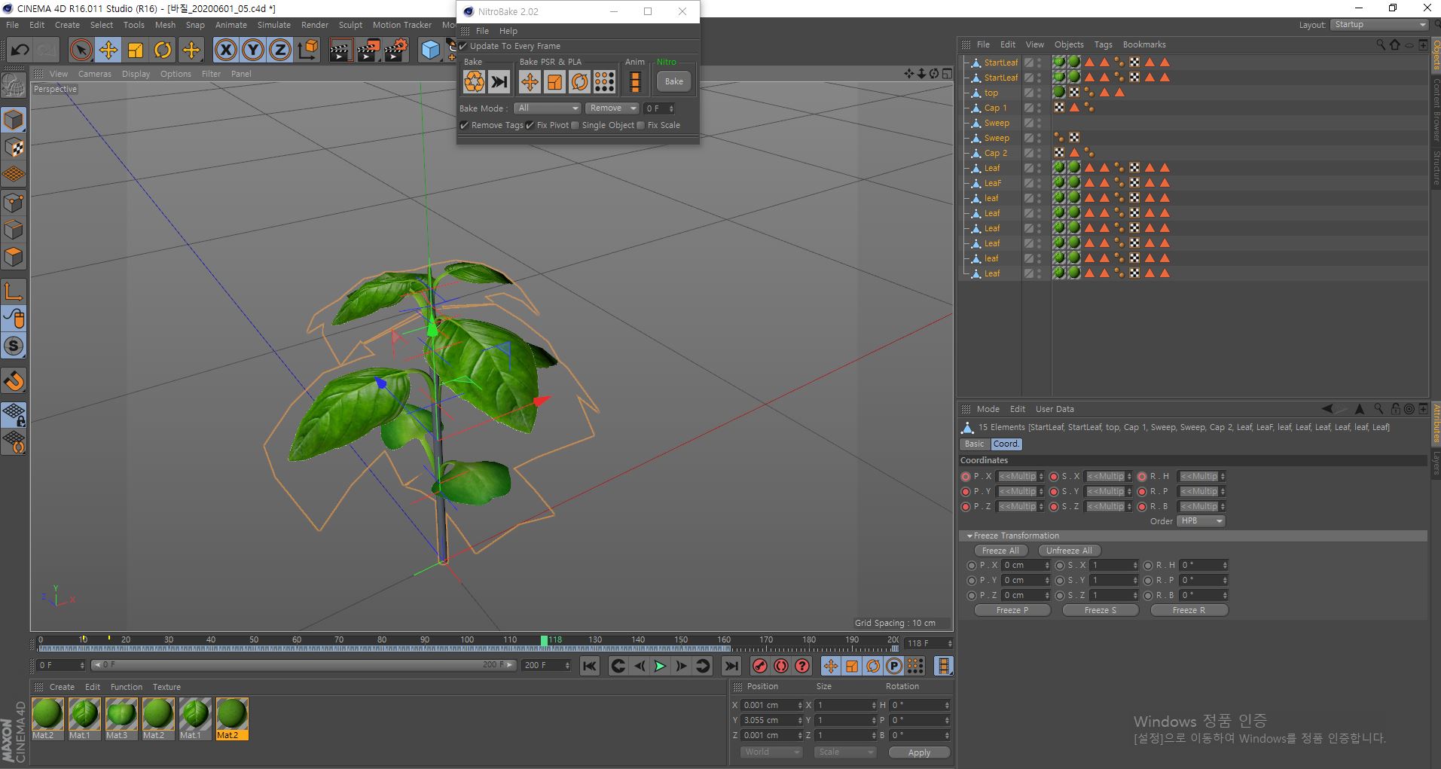Click NitroBake rotation bake icon
The image size is (1441, 769).
click(579, 81)
